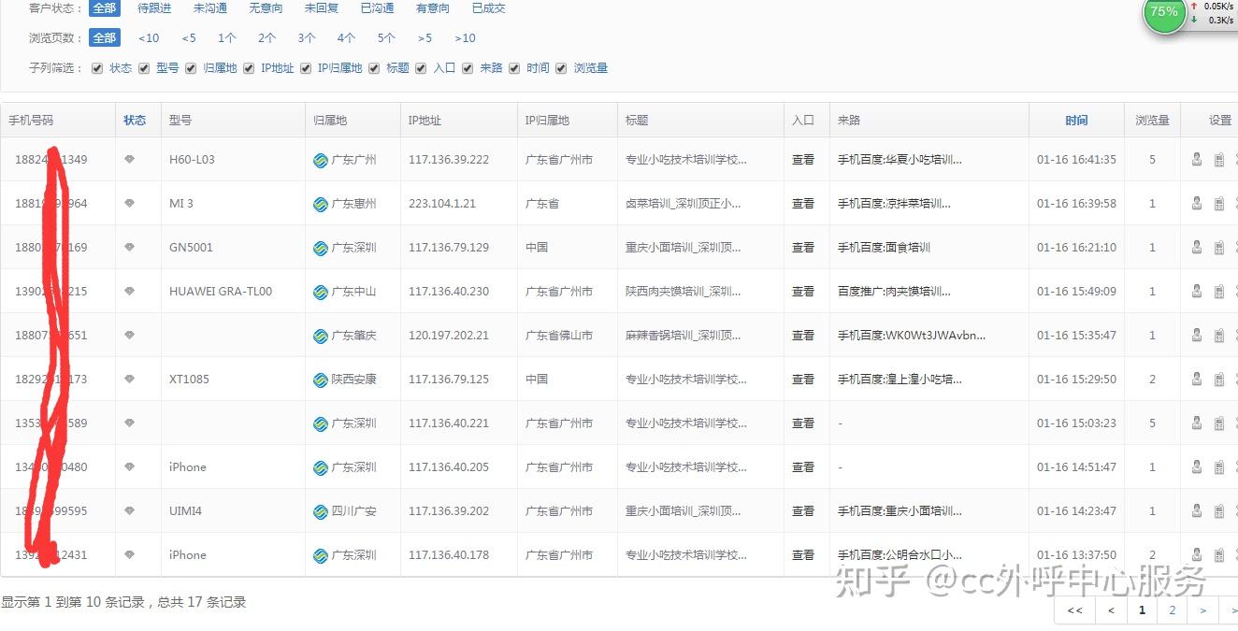Click the carrier icon beside 广东中山
The height and width of the screenshot is (631, 1238).
point(319,291)
